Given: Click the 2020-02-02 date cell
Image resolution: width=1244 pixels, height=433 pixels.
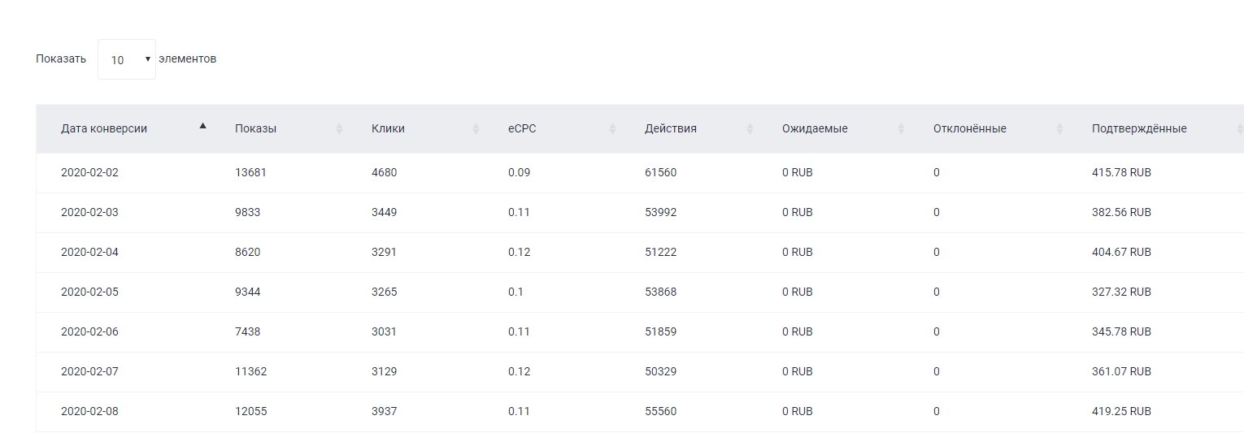Looking at the screenshot, I should (89, 172).
